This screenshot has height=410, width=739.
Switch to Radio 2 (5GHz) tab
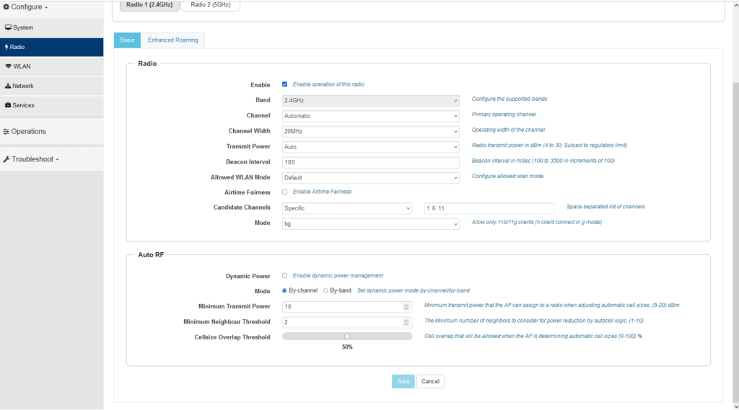pos(209,5)
